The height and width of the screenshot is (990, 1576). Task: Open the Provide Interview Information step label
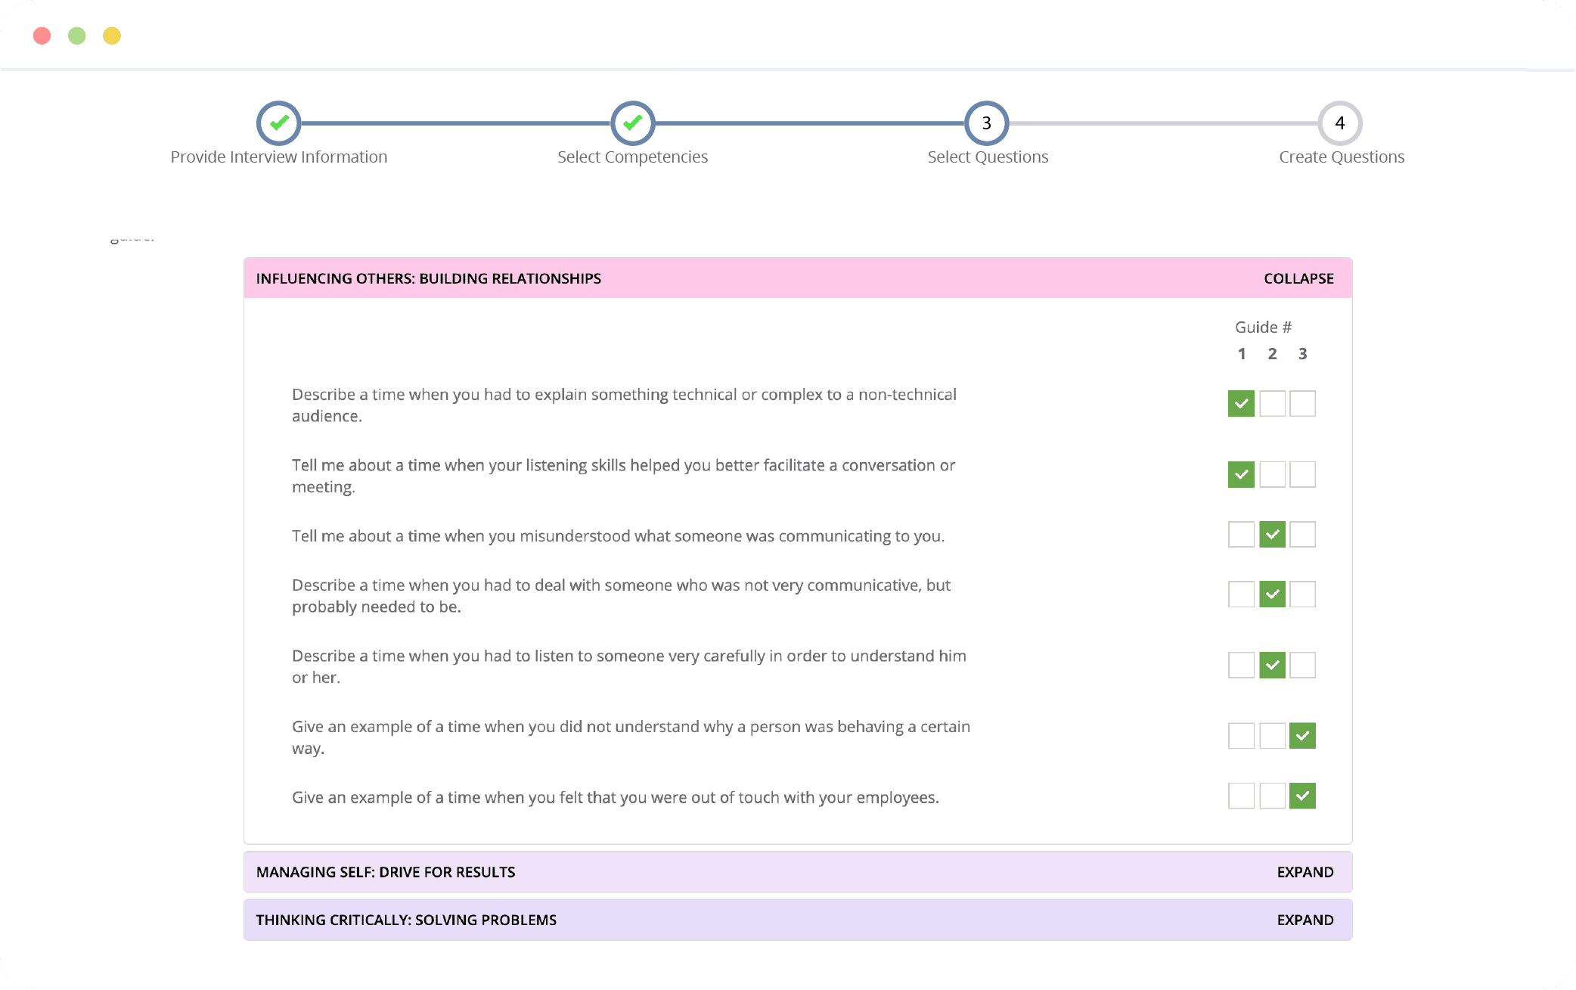pyautogui.click(x=279, y=157)
